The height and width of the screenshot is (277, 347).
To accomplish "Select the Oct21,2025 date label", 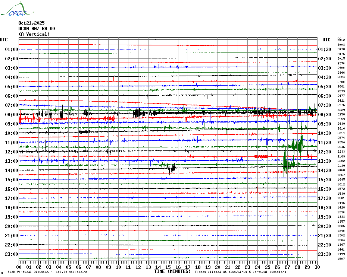I will [31, 23].
